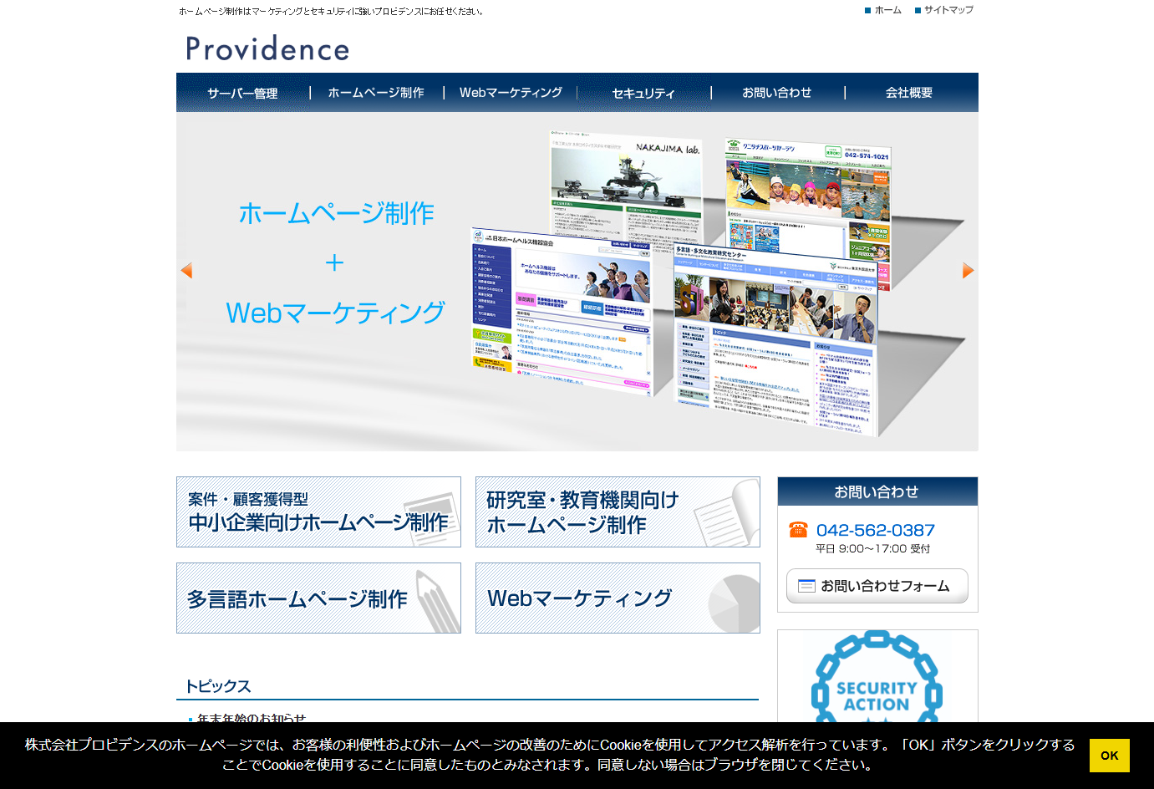Open the サイトマップ link

point(944,10)
